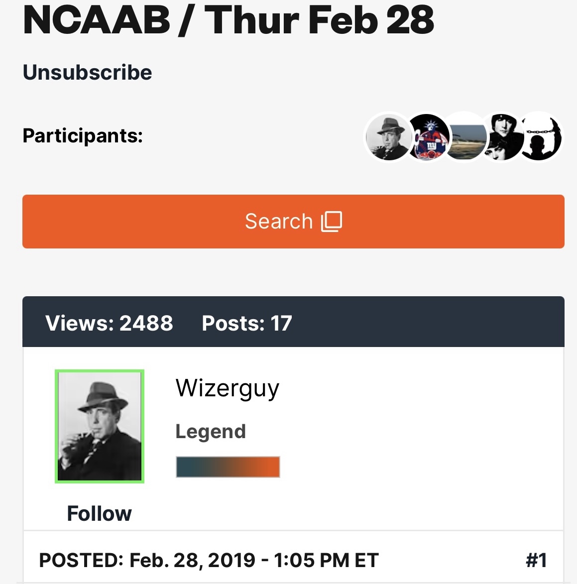Select the landscape photo participant avatar
Screen dimensions: 577x584
465,137
